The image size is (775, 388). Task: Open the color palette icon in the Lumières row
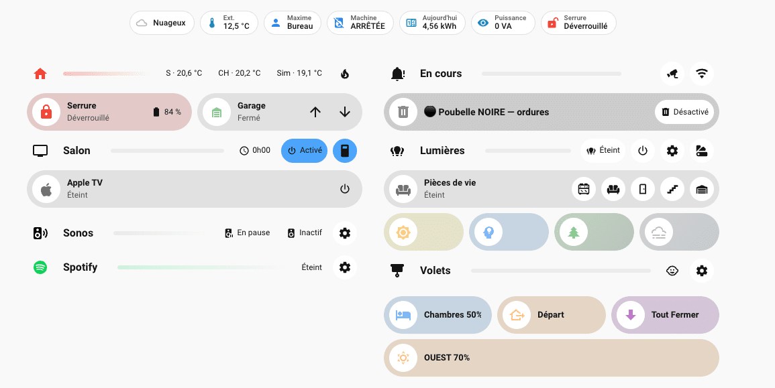tap(702, 151)
